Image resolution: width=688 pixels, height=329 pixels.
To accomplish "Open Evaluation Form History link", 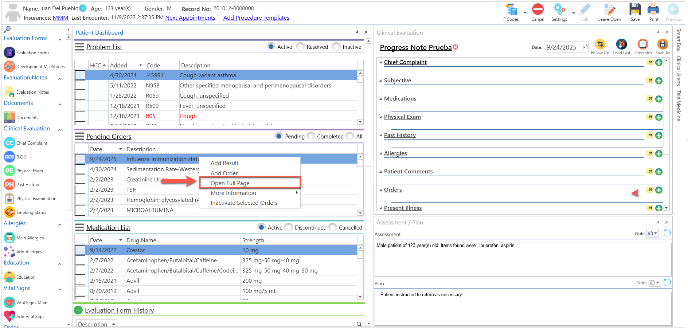I will pyautogui.click(x=119, y=310).
